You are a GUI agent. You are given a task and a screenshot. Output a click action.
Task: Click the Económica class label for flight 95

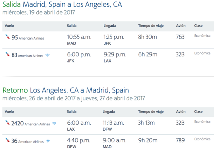202,36
